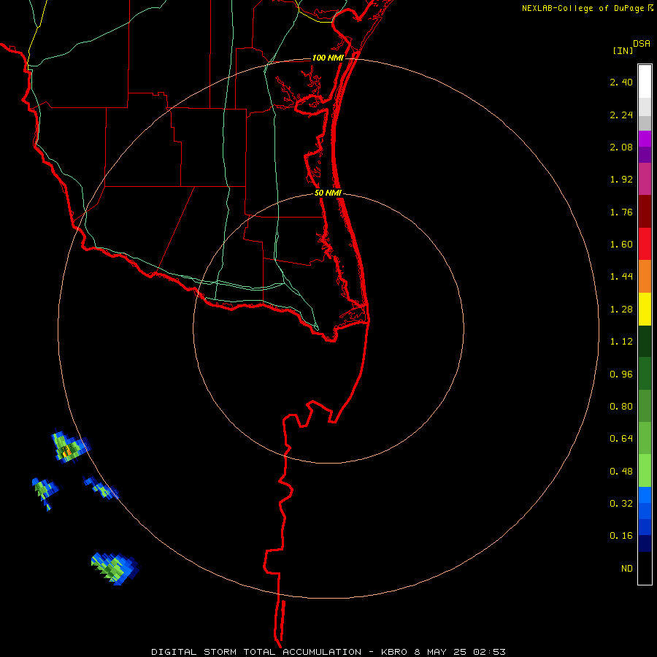Click the 0.32 legend value
The image size is (657, 657).
621,504
